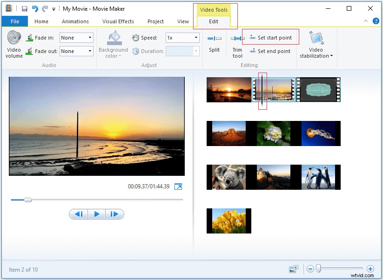Open the Edit tab under Video Tools
This screenshot has width=383, height=280.
[214, 21]
